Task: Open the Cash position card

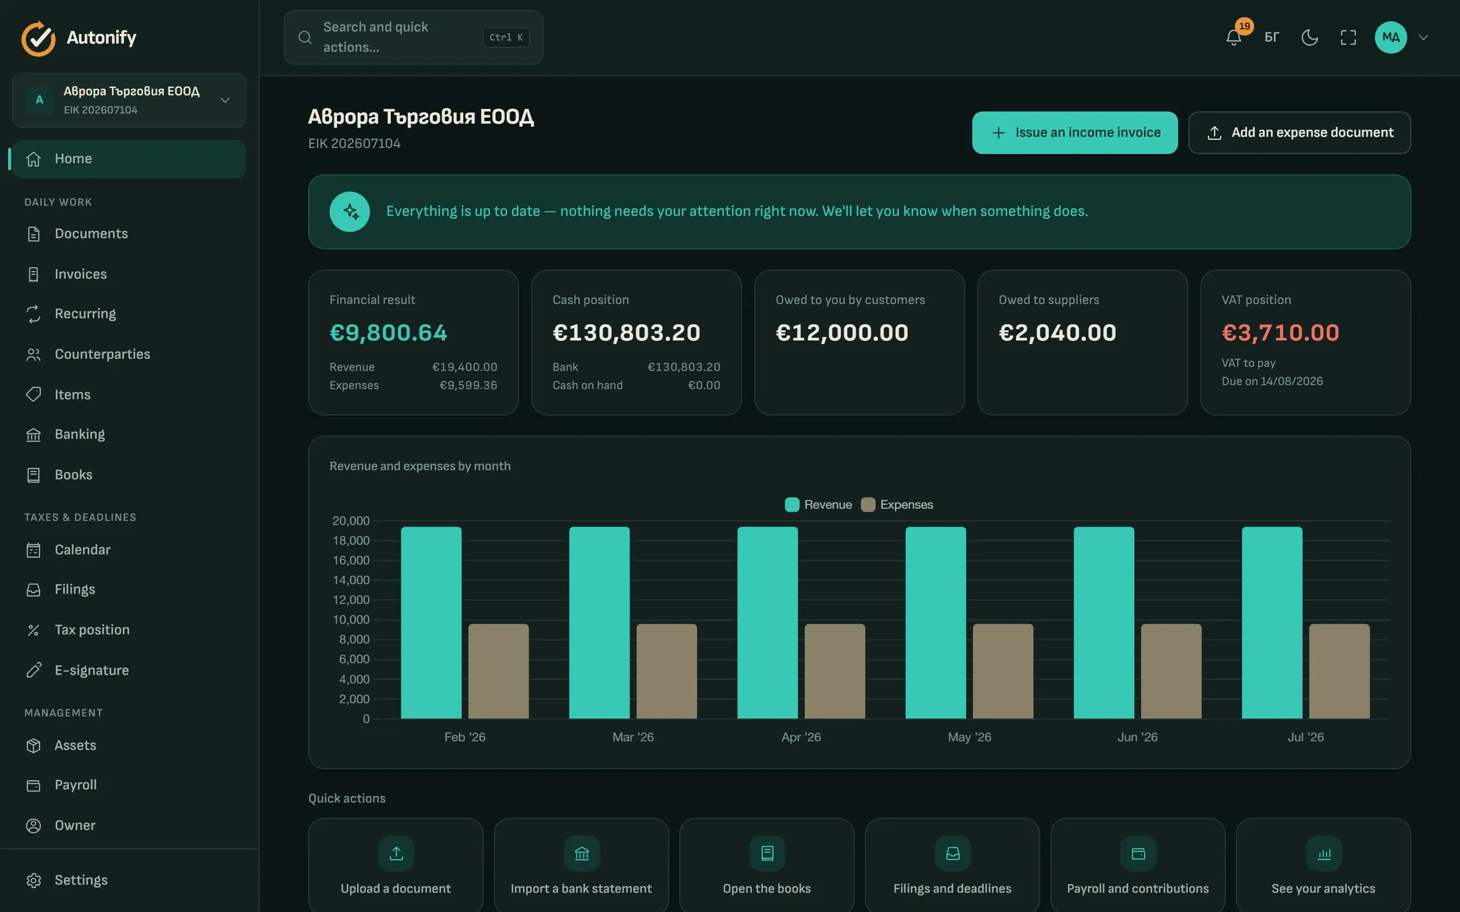Action: pyautogui.click(x=636, y=342)
